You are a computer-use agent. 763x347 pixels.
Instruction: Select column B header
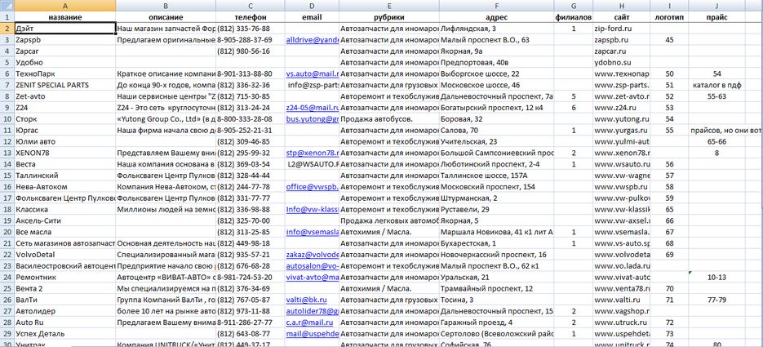click(x=166, y=6)
